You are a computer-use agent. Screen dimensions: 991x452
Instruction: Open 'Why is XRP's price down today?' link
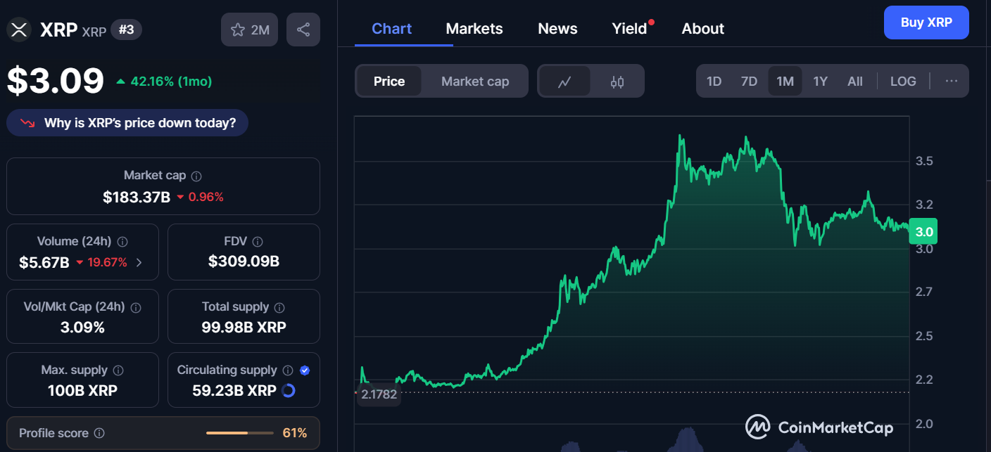pyautogui.click(x=127, y=122)
